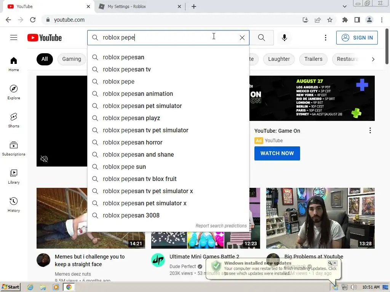Open Windows Media Player taskbar icon

[x=56, y=287]
